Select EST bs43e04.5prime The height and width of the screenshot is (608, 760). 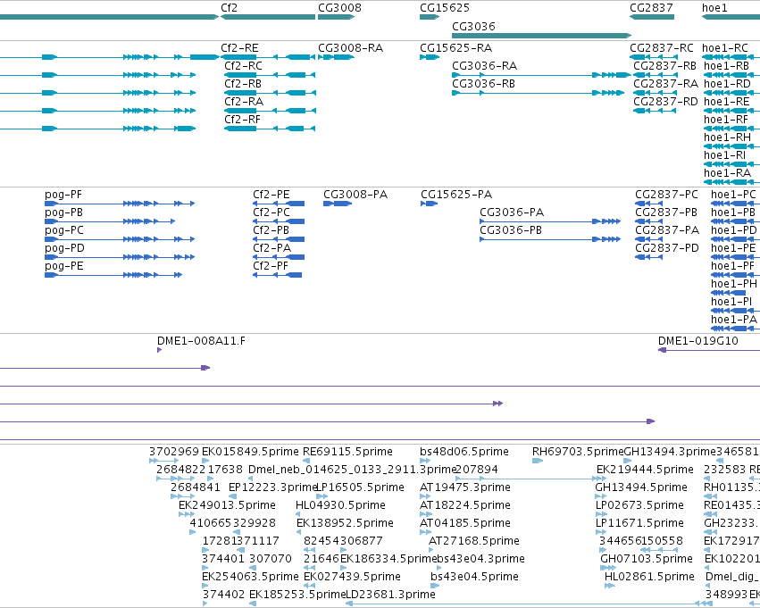435,586
